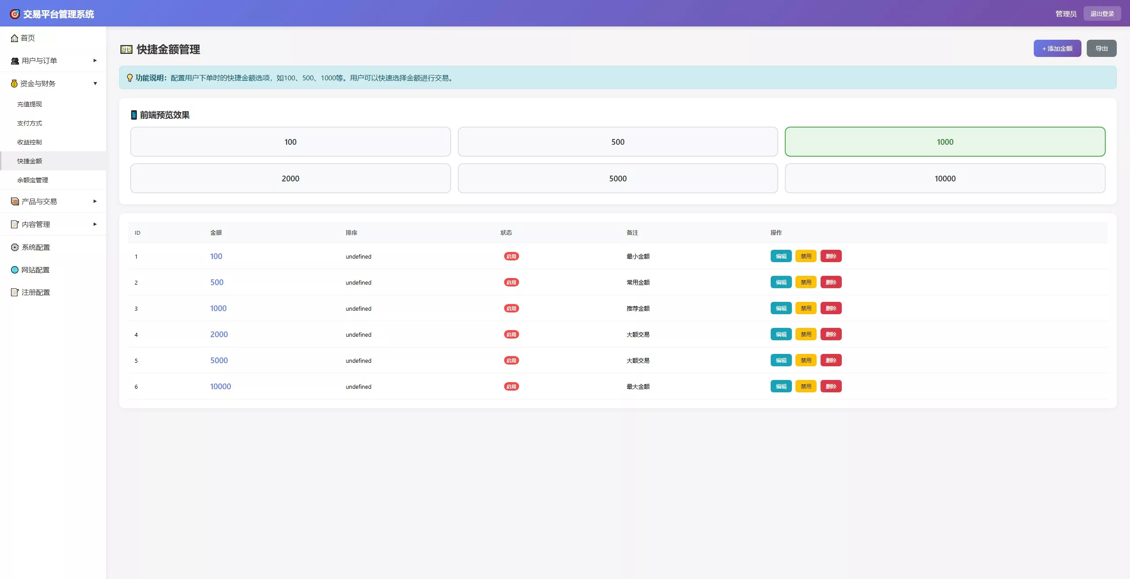Viewport: 1130px width, 579px height.
Task: Click the 添加金额 button
Action: (x=1057, y=49)
